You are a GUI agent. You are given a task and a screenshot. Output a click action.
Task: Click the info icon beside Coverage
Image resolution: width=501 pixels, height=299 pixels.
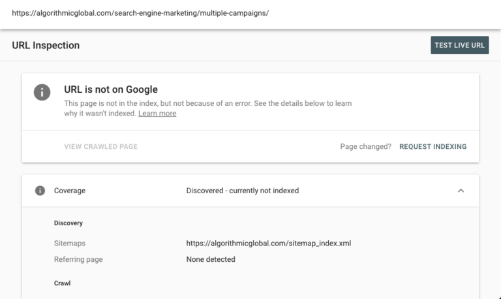40,191
